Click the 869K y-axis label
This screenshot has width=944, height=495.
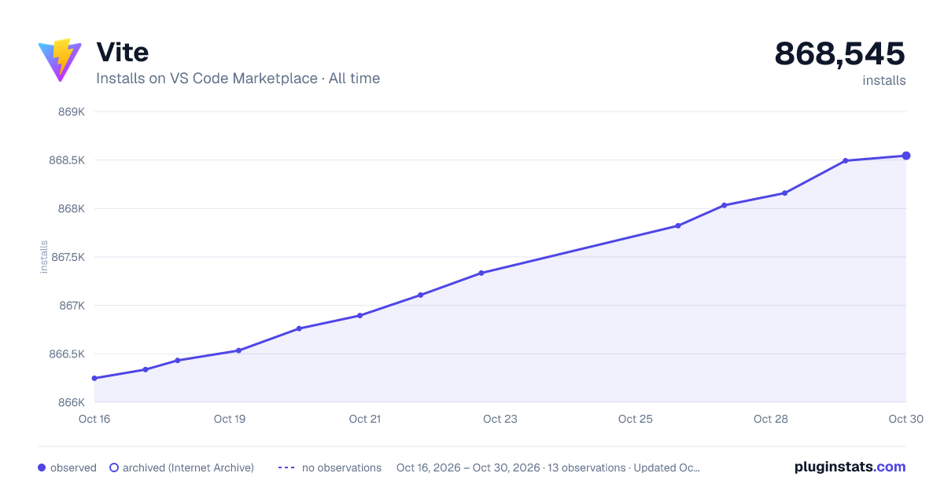(72, 112)
